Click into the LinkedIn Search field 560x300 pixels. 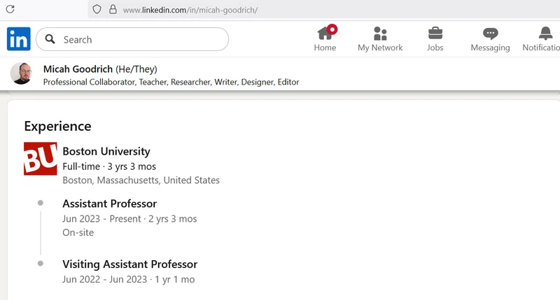[x=140, y=40]
